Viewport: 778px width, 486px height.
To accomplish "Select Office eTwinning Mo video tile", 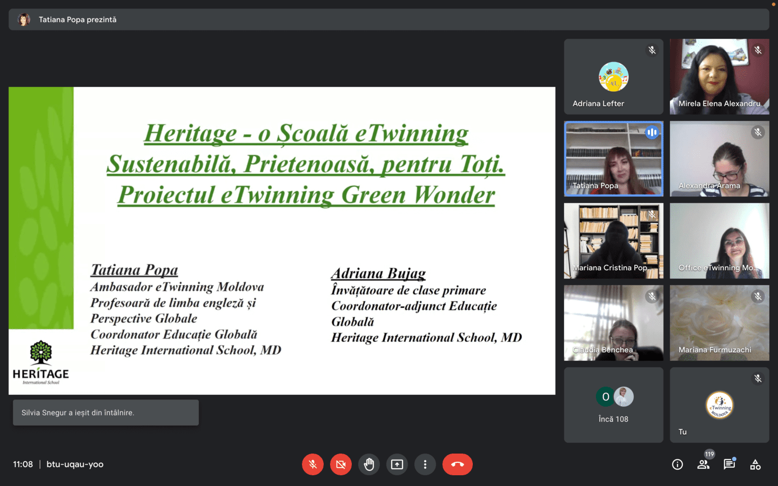I will pos(720,241).
